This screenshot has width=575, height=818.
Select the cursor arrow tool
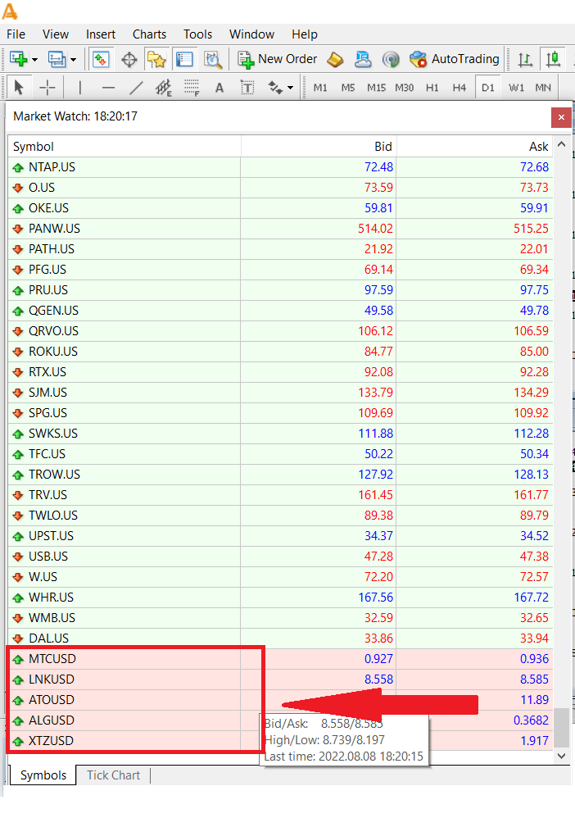point(19,88)
